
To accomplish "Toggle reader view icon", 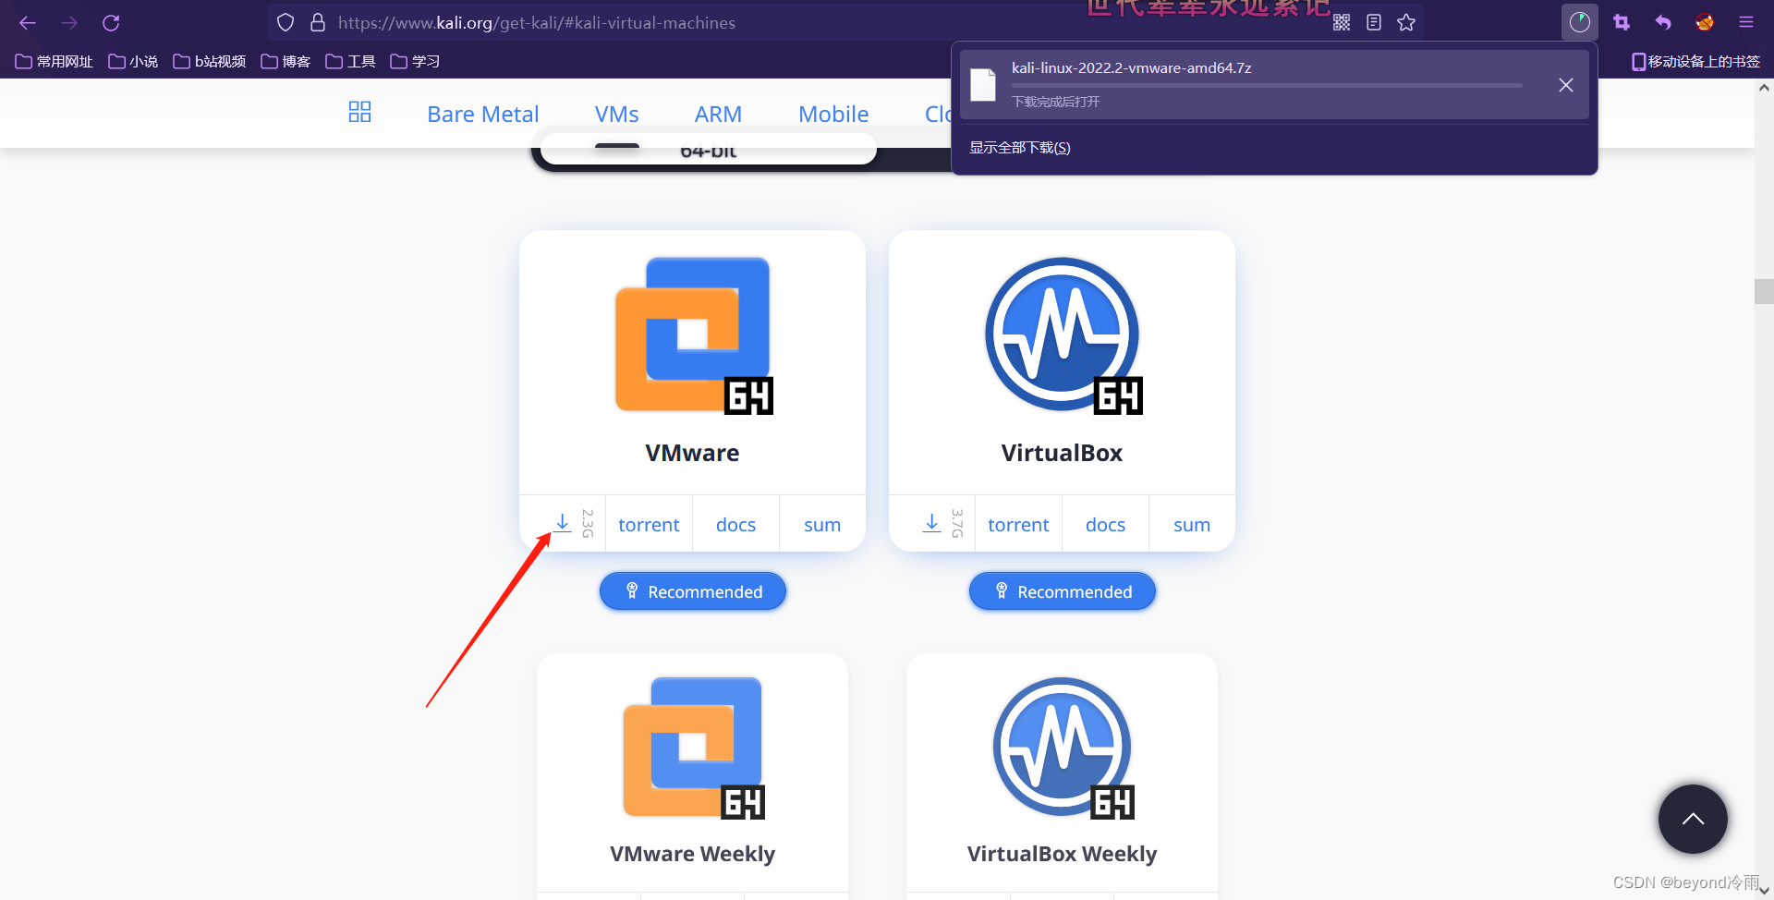I will point(1374,23).
